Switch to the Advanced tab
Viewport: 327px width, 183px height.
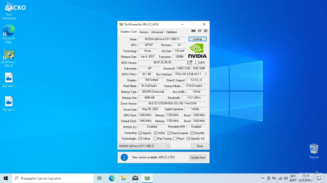tap(157, 32)
